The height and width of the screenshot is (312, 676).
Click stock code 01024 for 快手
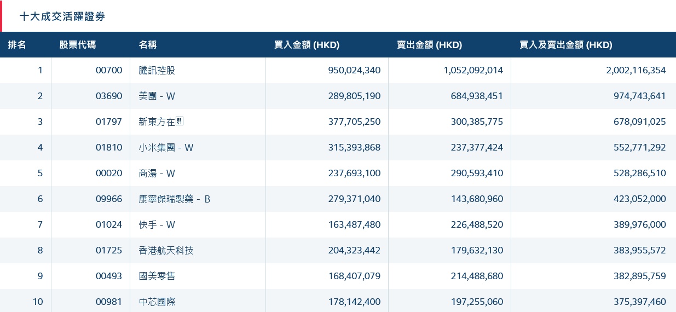[109, 224]
